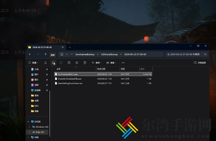The image size is (216, 141).
Task: Click date 2024/8/22 7:52 of UserSettingSaveGame
Action: coord(104,83)
